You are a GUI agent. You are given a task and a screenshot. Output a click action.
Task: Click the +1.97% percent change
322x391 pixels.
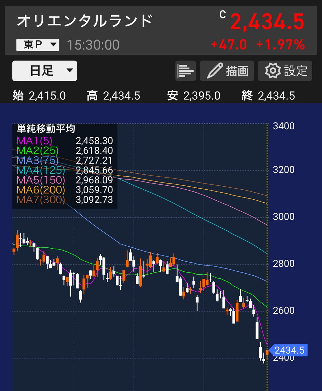[281, 45]
